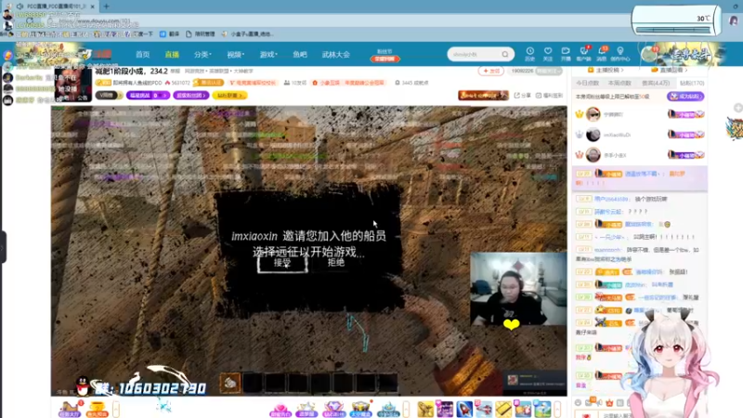743x418 pixels.
Task: Select the airplane gift icon
Action: [x=484, y=409]
